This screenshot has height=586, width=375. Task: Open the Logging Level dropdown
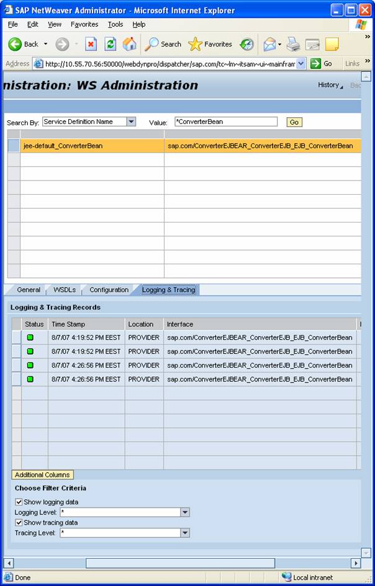tap(184, 513)
